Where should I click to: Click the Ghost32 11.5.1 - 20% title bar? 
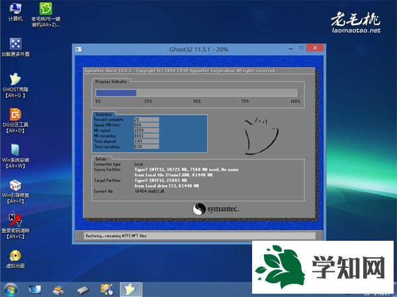[198, 50]
